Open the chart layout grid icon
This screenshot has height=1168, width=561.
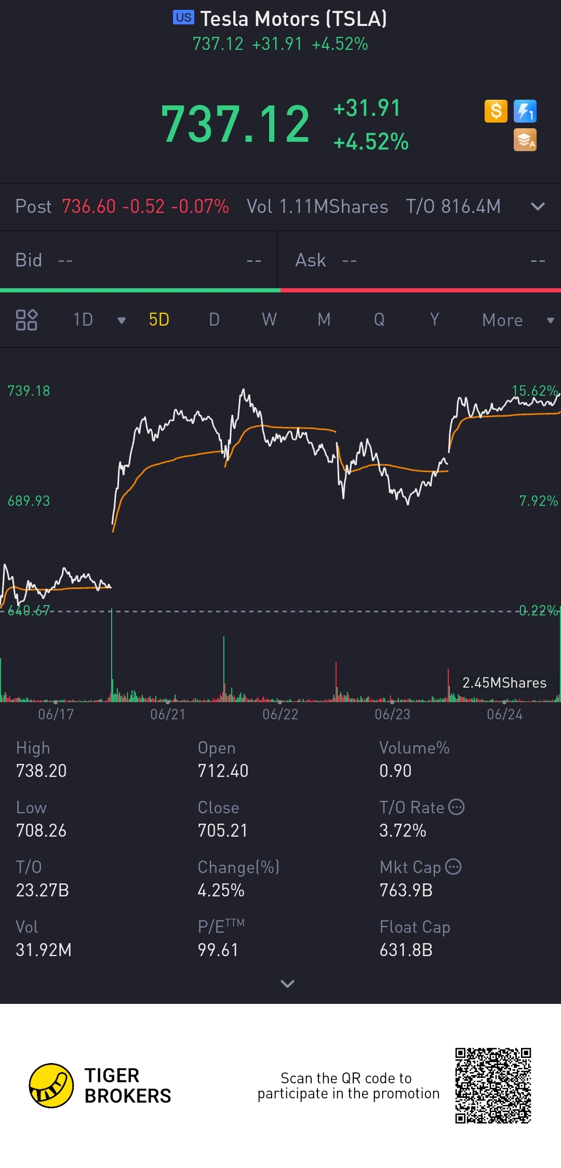(26, 320)
